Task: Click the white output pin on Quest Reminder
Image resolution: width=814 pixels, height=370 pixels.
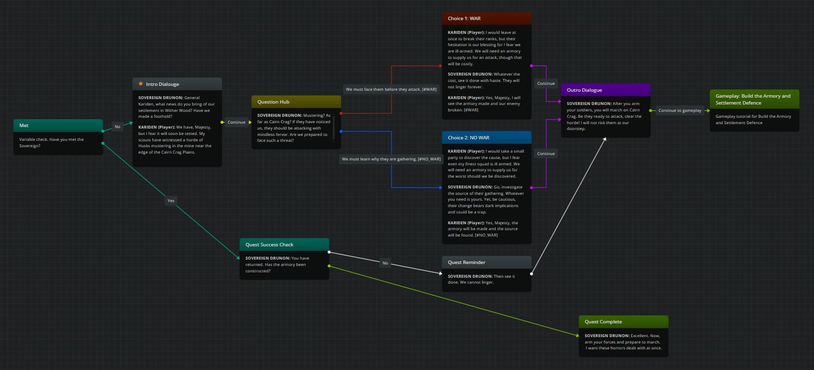Action: [532, 274]
